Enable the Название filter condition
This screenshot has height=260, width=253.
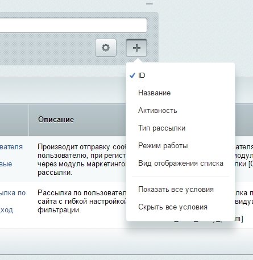pos(180,93)
